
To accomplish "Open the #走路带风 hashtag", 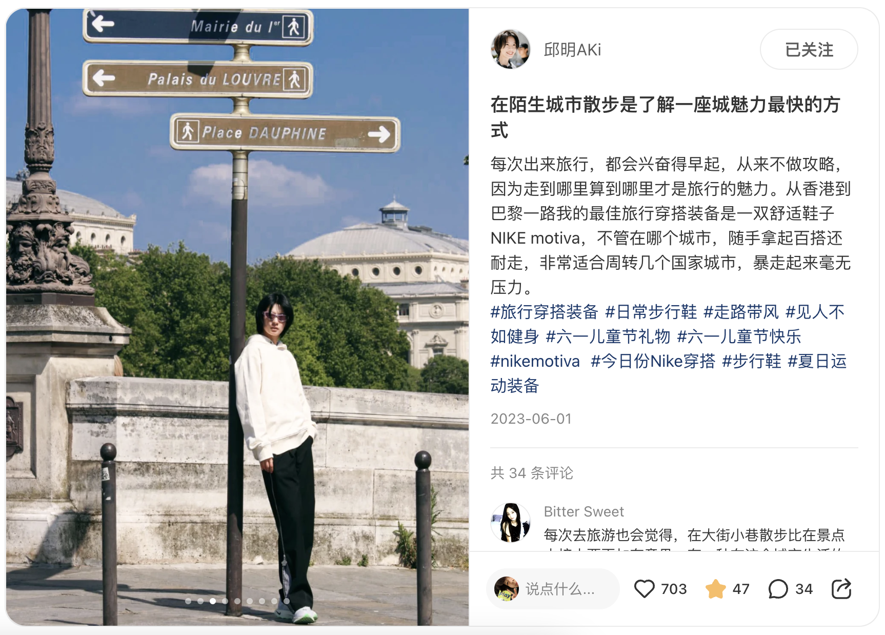I will pos(741,312).
